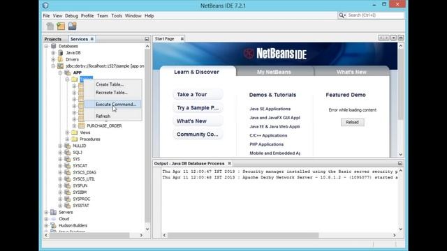
Task: Open the C/C++ Applications link
Action: click(268, 135)
